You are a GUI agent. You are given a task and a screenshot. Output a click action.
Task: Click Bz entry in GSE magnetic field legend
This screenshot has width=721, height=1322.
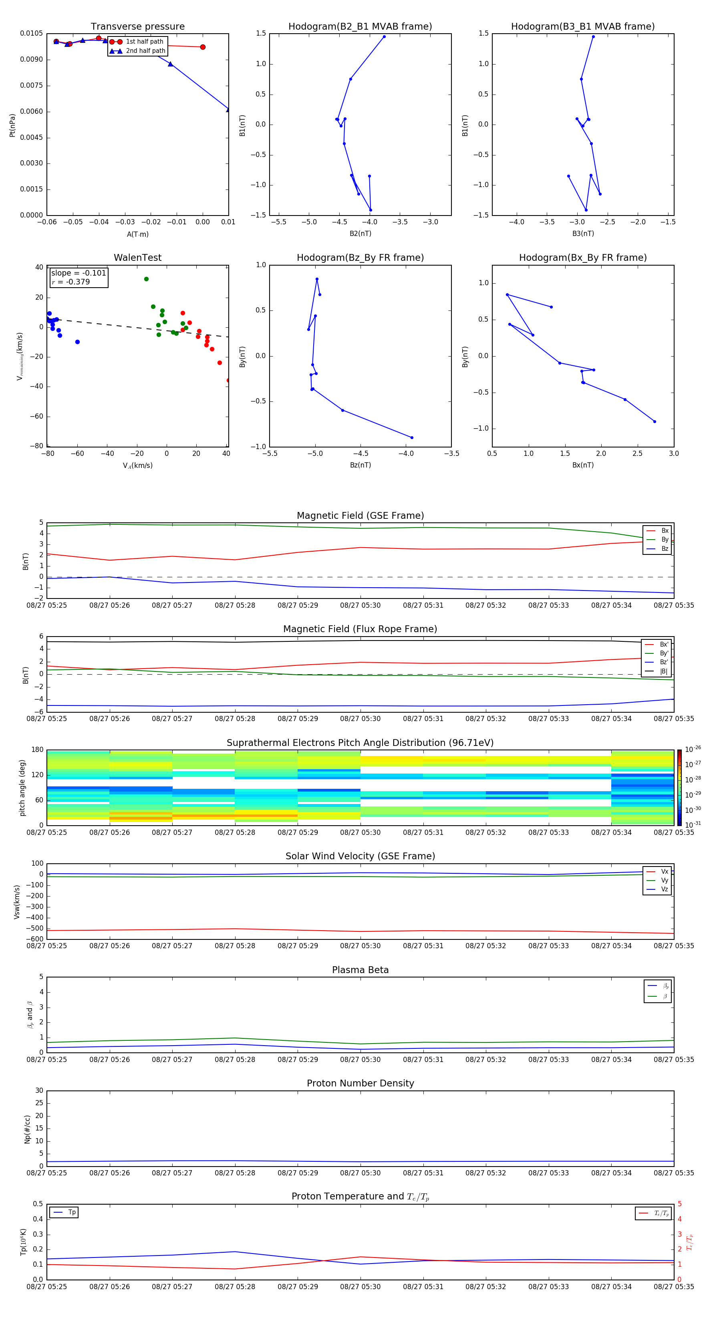[x=658, y=548]
